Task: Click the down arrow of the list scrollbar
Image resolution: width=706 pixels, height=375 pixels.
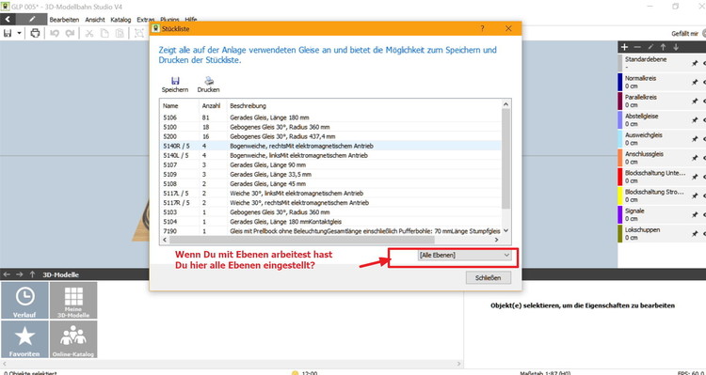Action: click(x=505, y=230)
